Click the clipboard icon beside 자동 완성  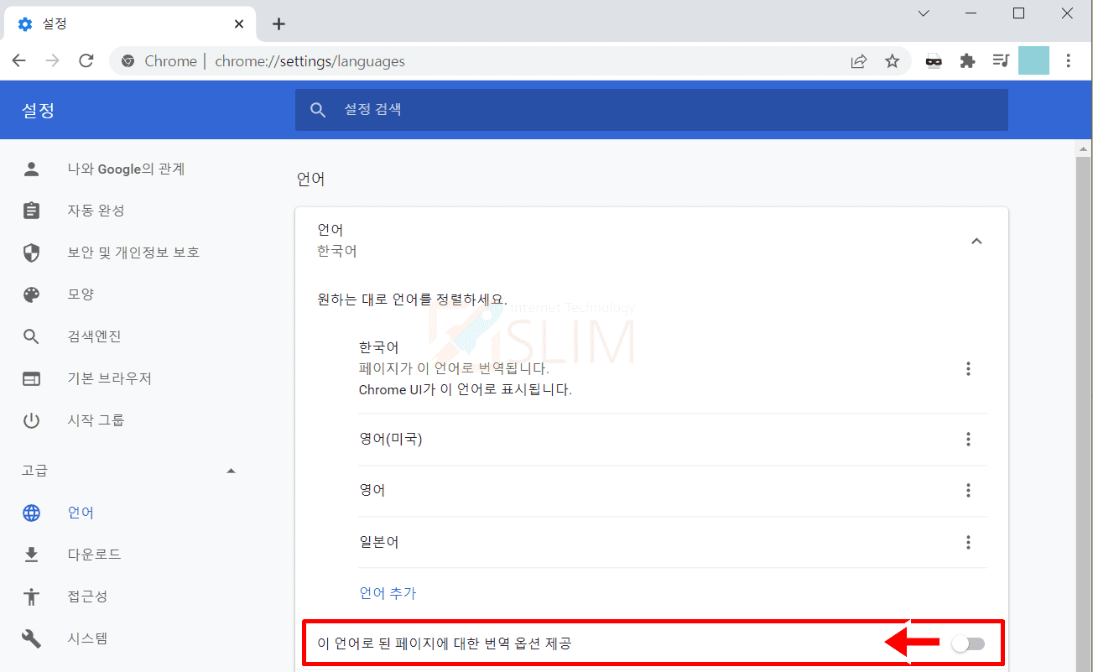(31, 211)
